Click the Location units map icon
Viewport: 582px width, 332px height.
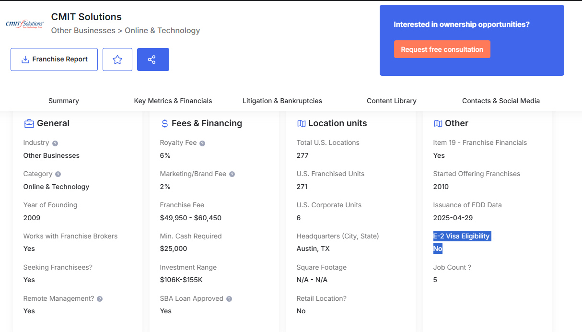click(x=301, y=124)
